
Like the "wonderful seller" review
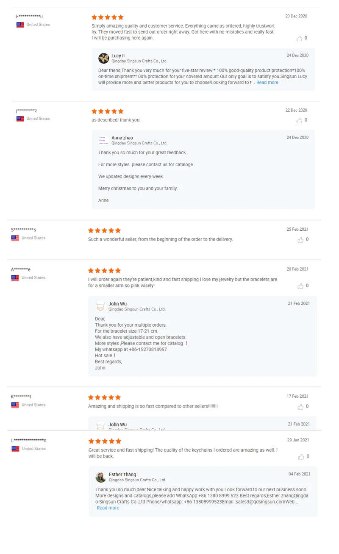(x=300, y=240)
